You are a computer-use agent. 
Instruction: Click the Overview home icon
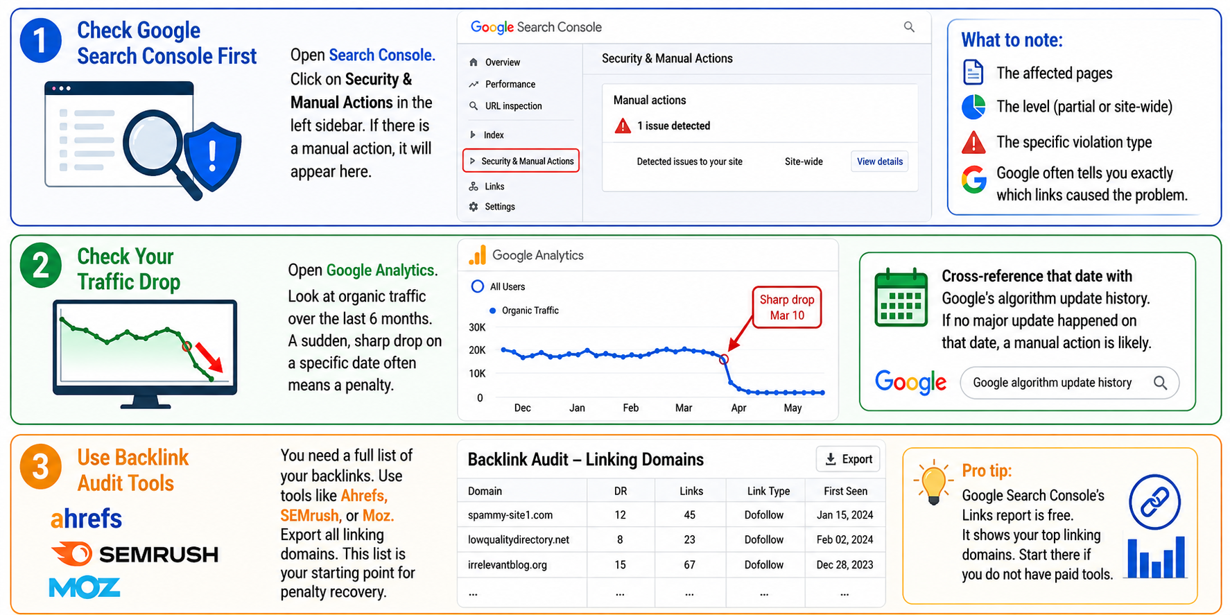coord(474,62)
